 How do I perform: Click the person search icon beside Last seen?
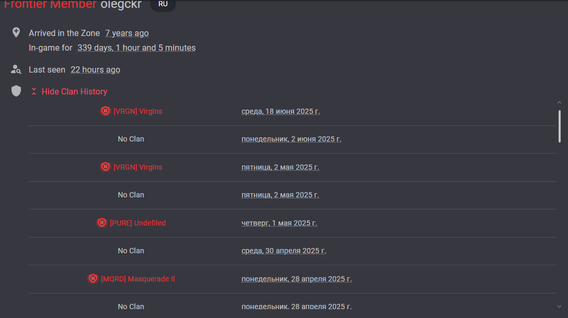[16, 69]
